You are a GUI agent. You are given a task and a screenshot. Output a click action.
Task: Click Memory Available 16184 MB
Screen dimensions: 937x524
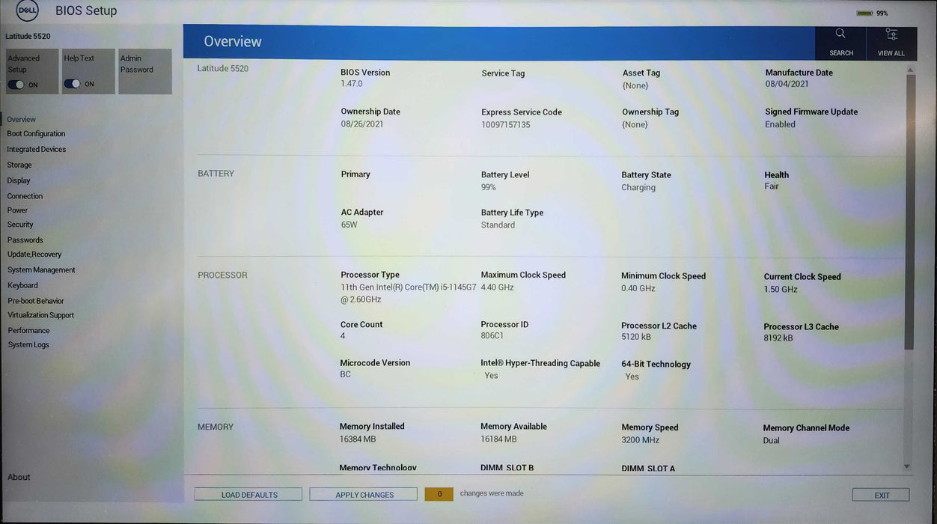(x=498, y=439)
